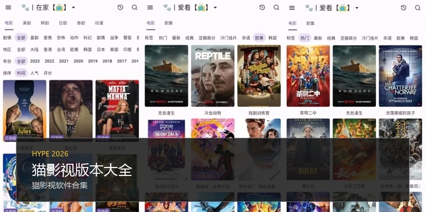Choose 台湾 in the 地区 row

tap(61, 49)
